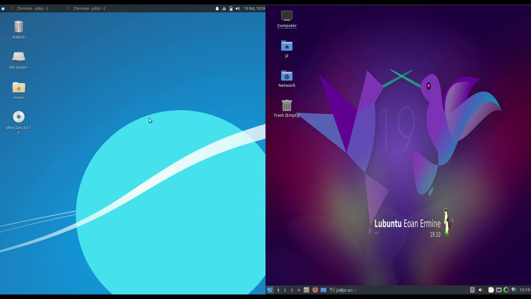Open the Xubuntu power manager battery icon
Image resolution: width=531 pixels, height=299 pixels.
tap(231, 8)
